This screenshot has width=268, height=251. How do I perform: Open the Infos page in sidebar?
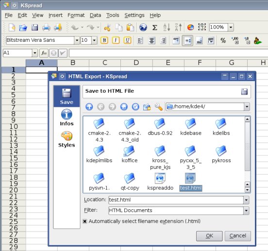pyautogui.click(x=67, y=117)
